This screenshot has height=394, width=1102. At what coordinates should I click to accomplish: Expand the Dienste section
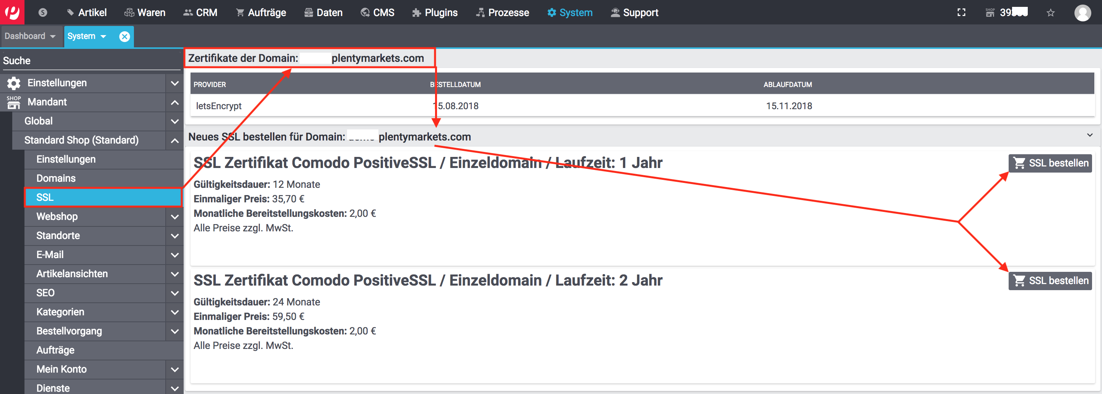[x=174, y=388]
